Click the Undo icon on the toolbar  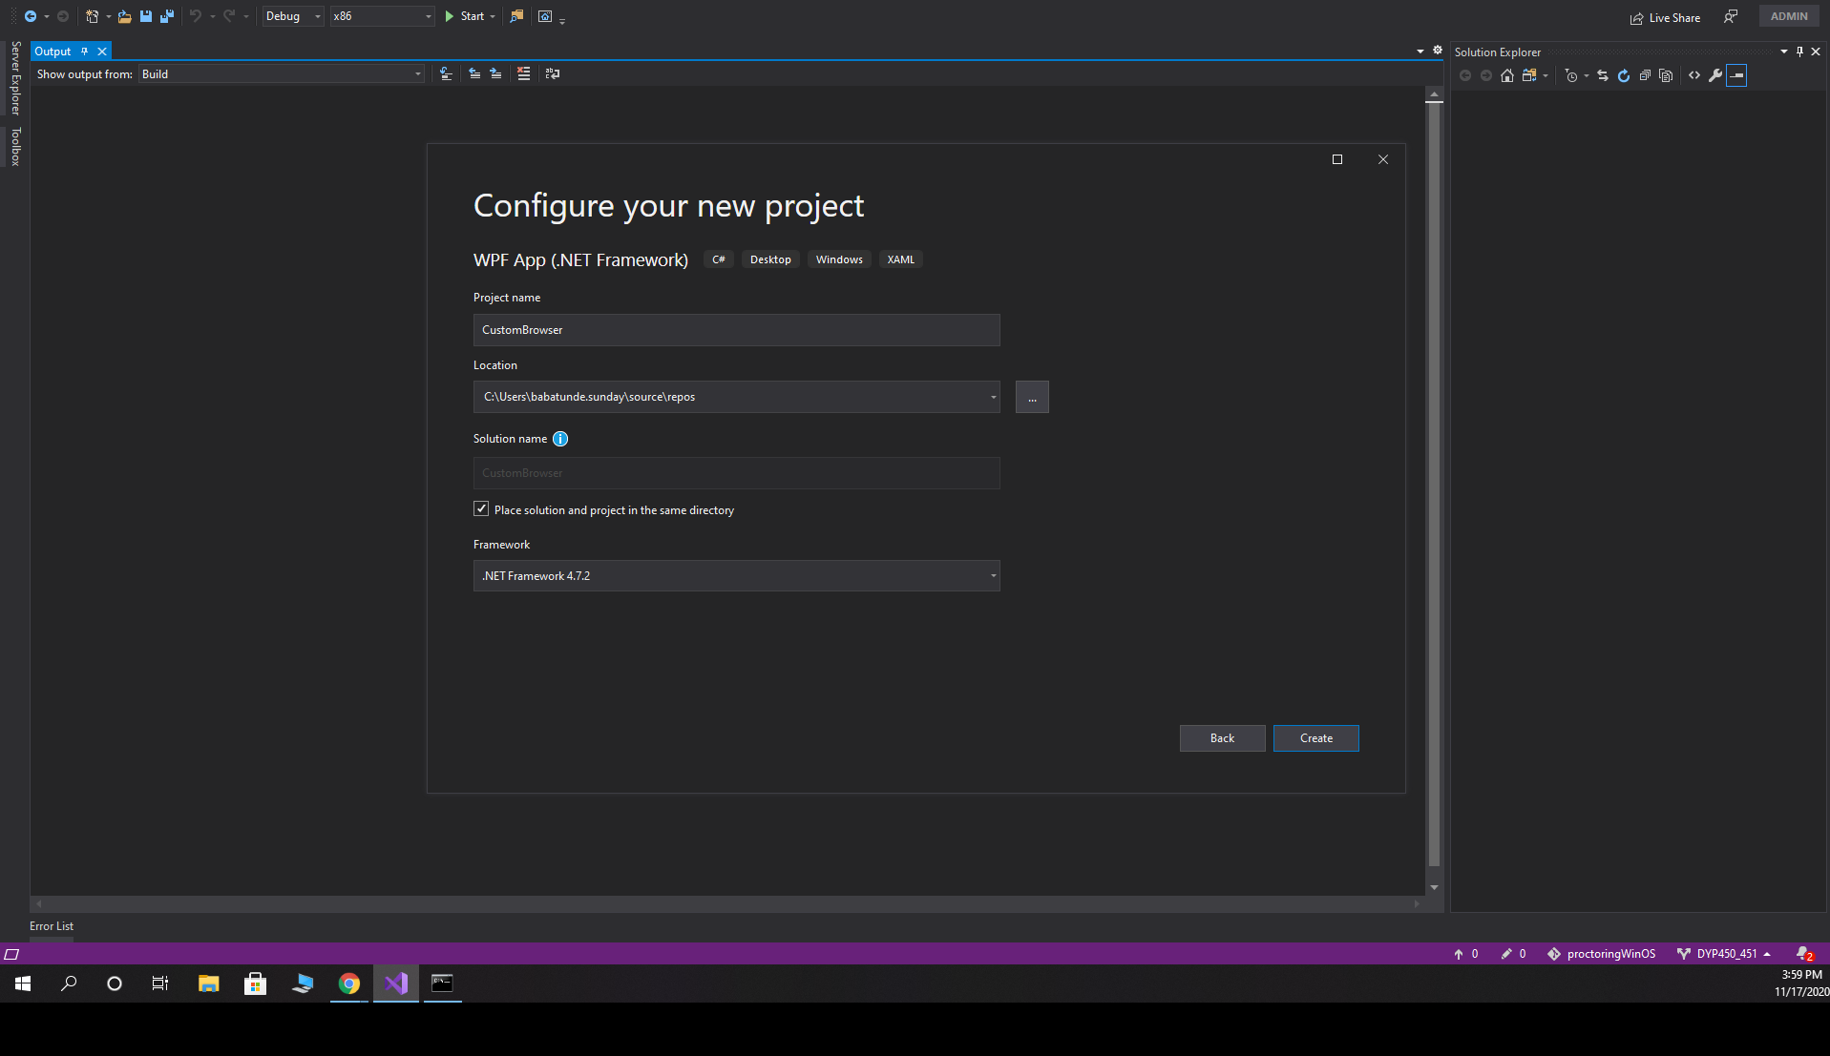click(x=196, y=15)
